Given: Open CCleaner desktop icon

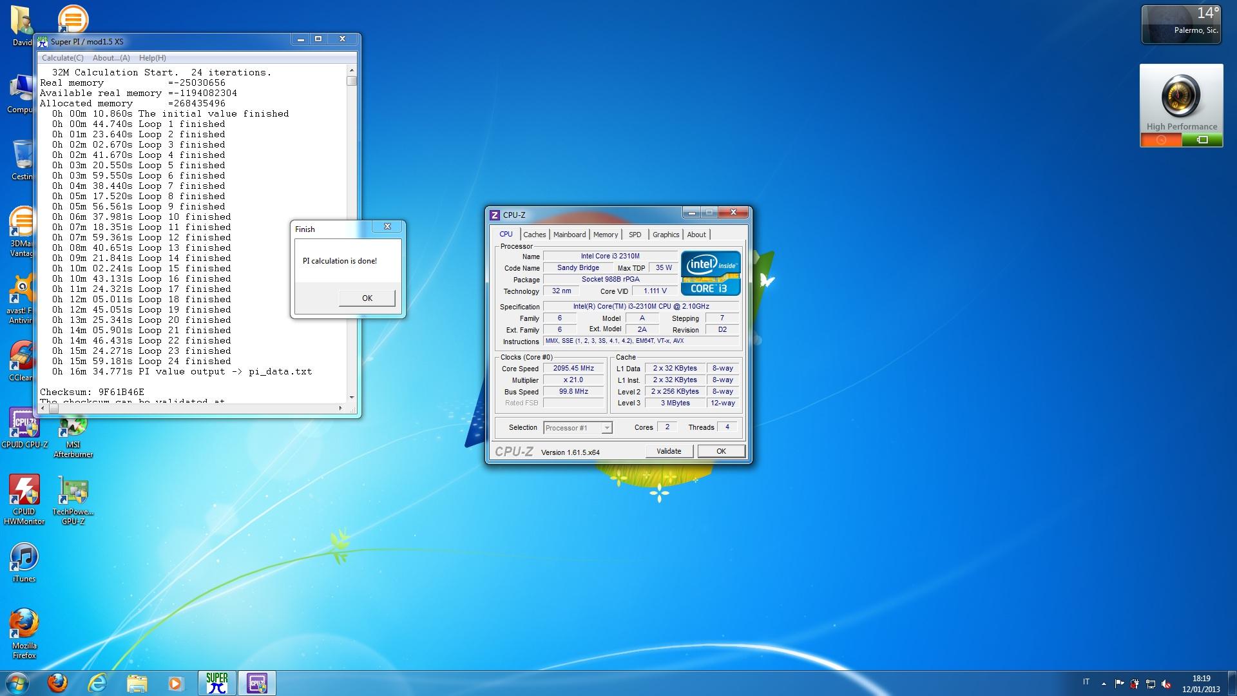Looking at the screenshot, I should coord(21,361).
